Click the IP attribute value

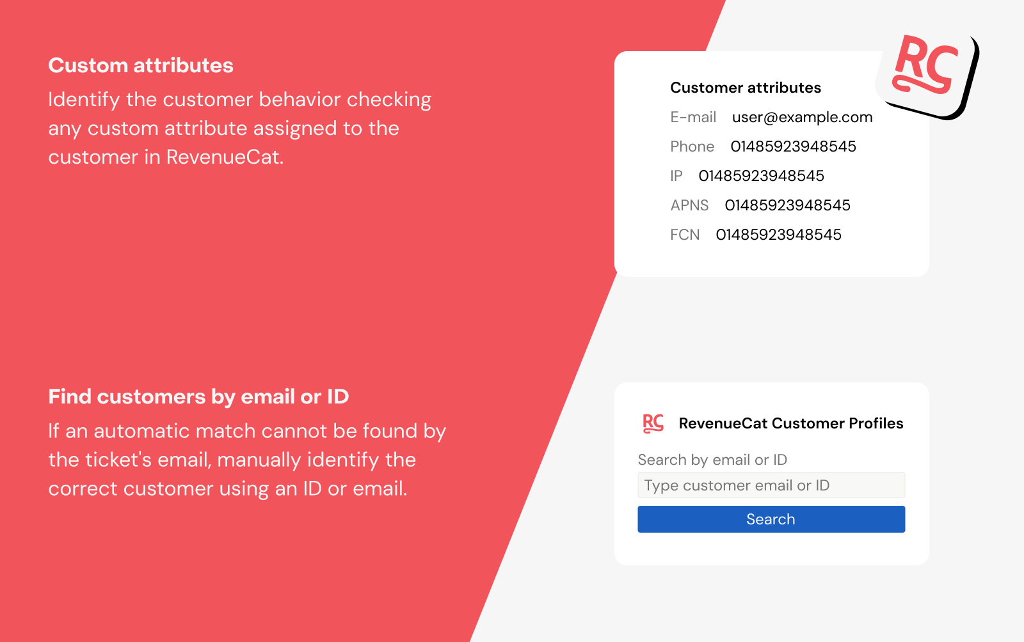click(761, 176)
